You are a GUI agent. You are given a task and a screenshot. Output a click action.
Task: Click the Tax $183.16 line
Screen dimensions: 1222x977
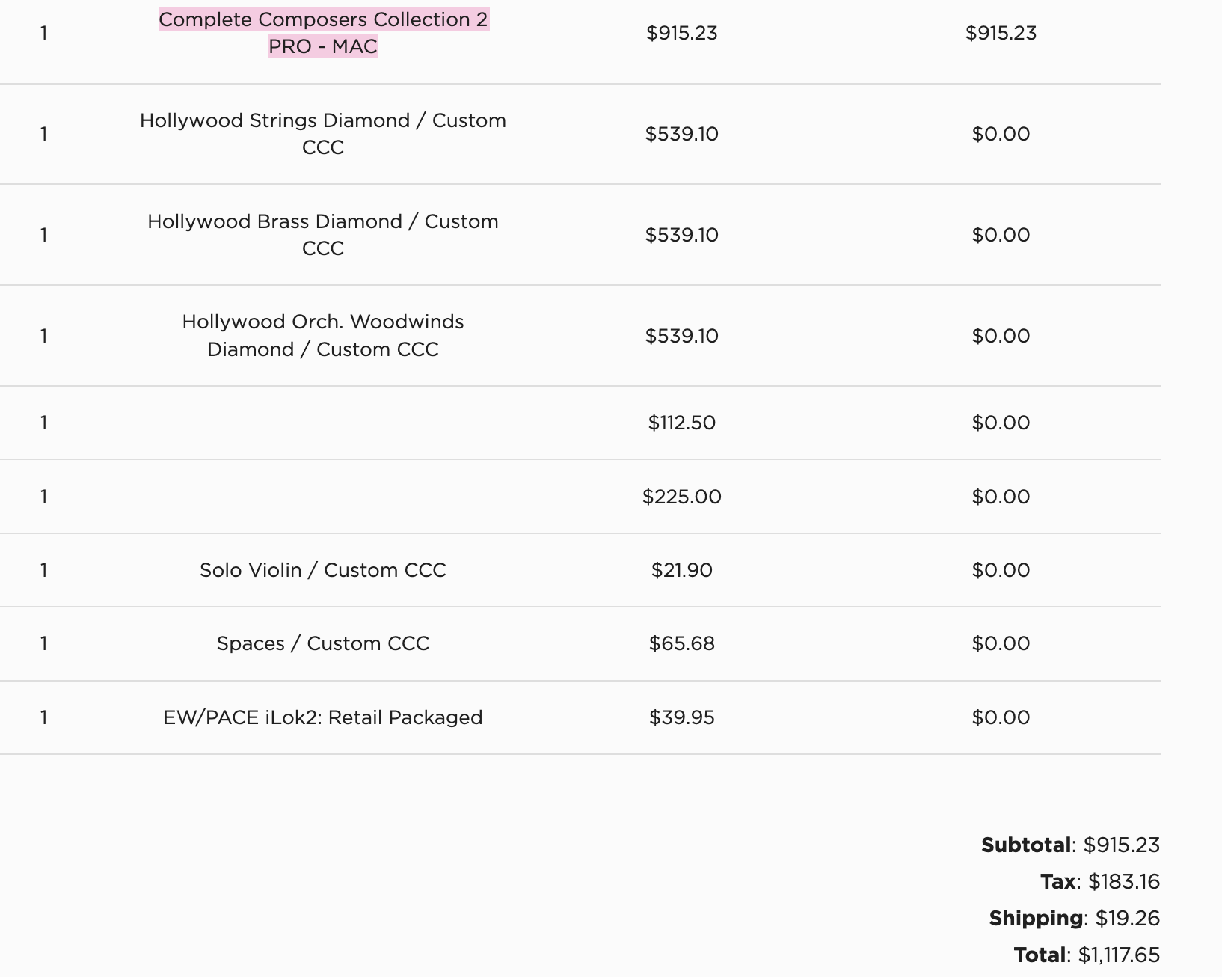[x=1100, y=881]
